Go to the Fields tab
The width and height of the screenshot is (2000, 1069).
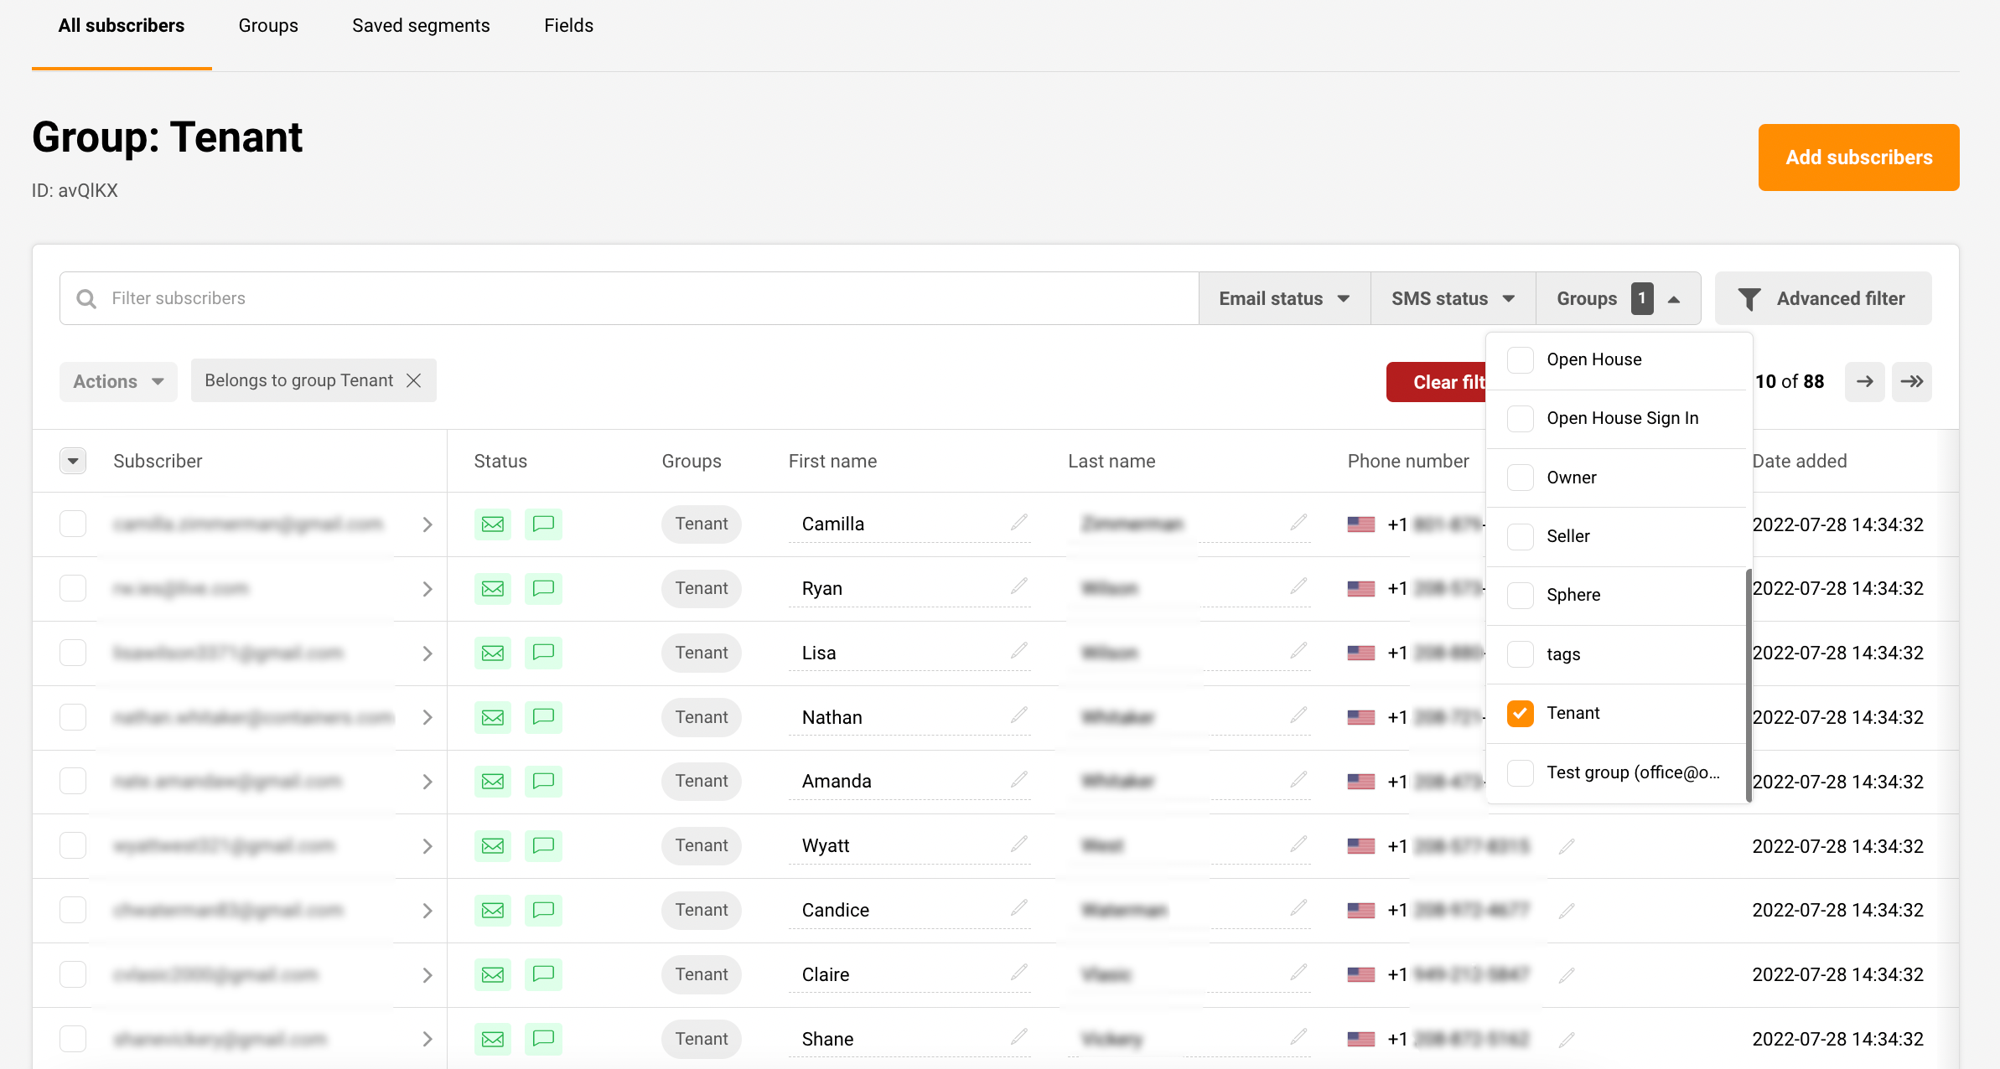tap(568, 25)
